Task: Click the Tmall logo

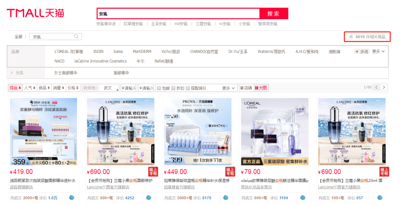Action: pos(35,13)
